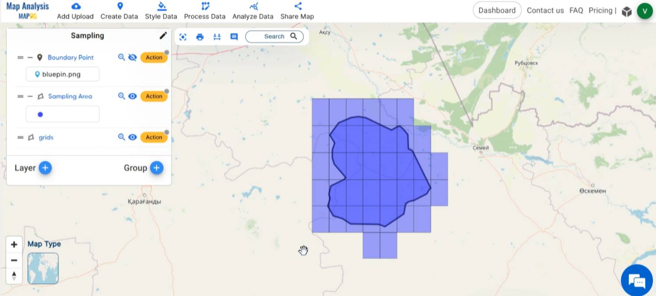Open the live chat bubble
The height and width of the screenshot is (296, 656).
coord(637,280)
